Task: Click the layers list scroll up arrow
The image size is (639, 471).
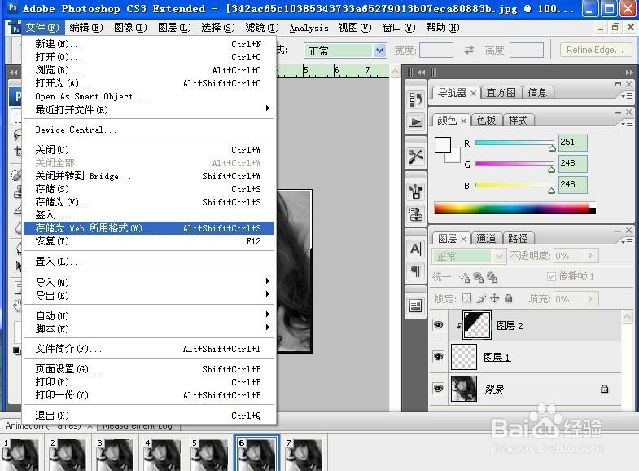Action: tap(627, 316)
